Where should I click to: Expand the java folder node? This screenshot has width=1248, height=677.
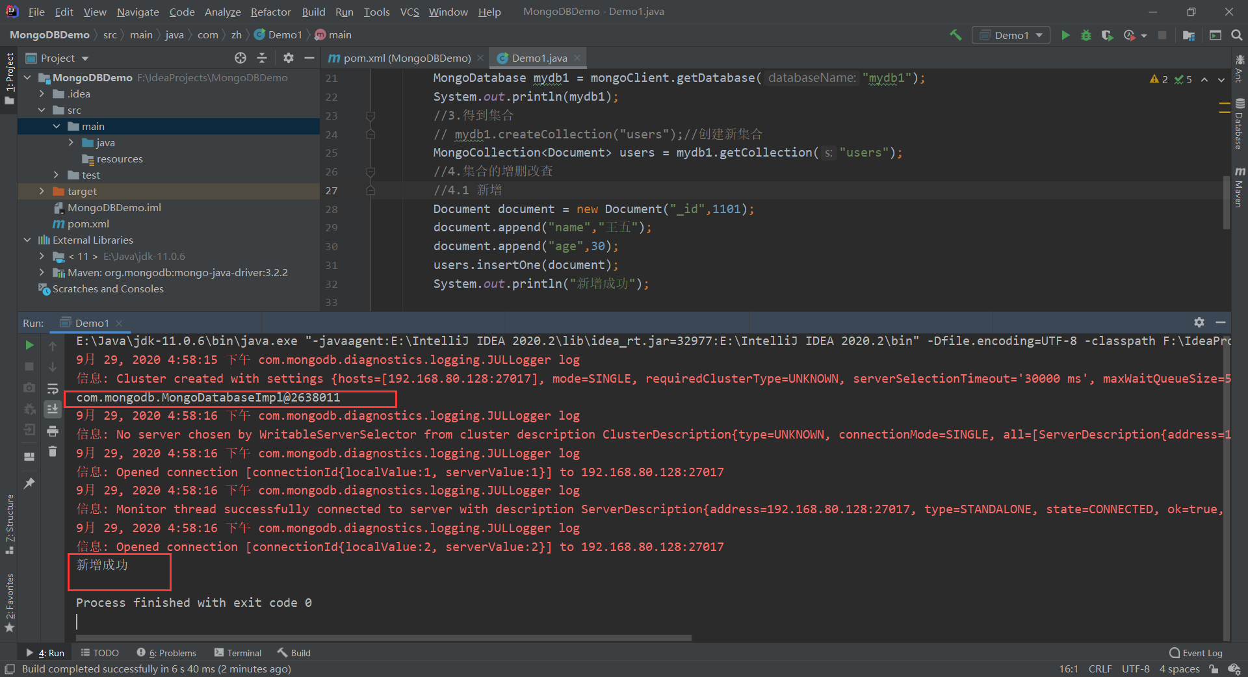71,142
